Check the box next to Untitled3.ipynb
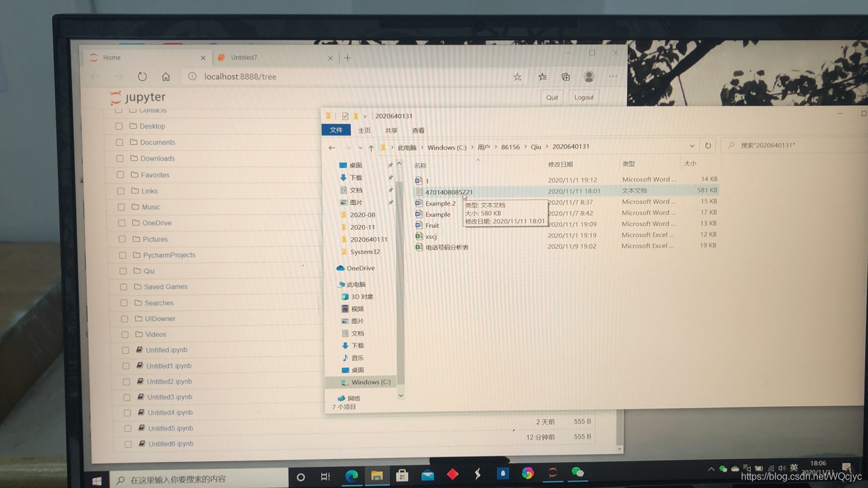 pos(126,397)
